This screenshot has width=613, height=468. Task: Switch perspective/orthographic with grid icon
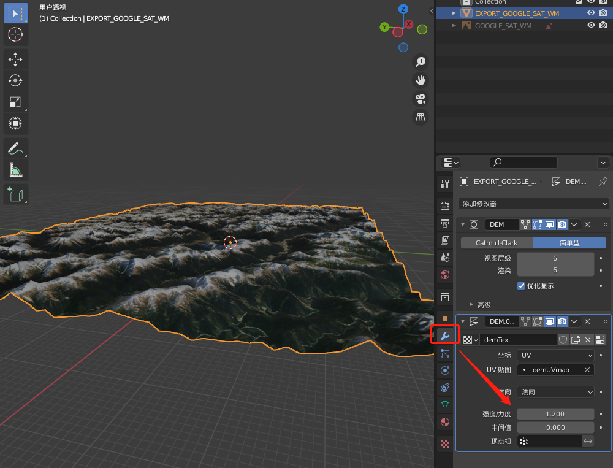pos(421,117)
